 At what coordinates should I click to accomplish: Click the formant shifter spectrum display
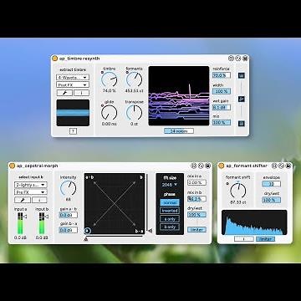click(254, 222)
